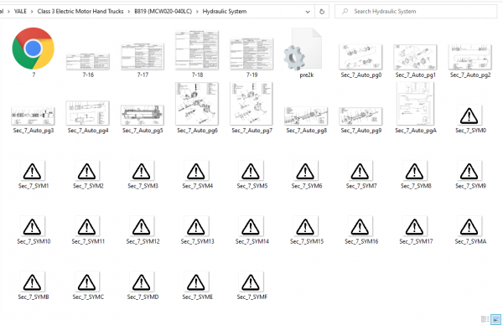Select the Sec_7_Auto_pg9 diagram thumbnail
The width and height of the screenshot is (503, 325).
point(360,116)
